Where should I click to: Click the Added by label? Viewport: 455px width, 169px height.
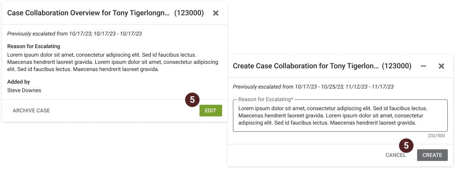[19, 82]
